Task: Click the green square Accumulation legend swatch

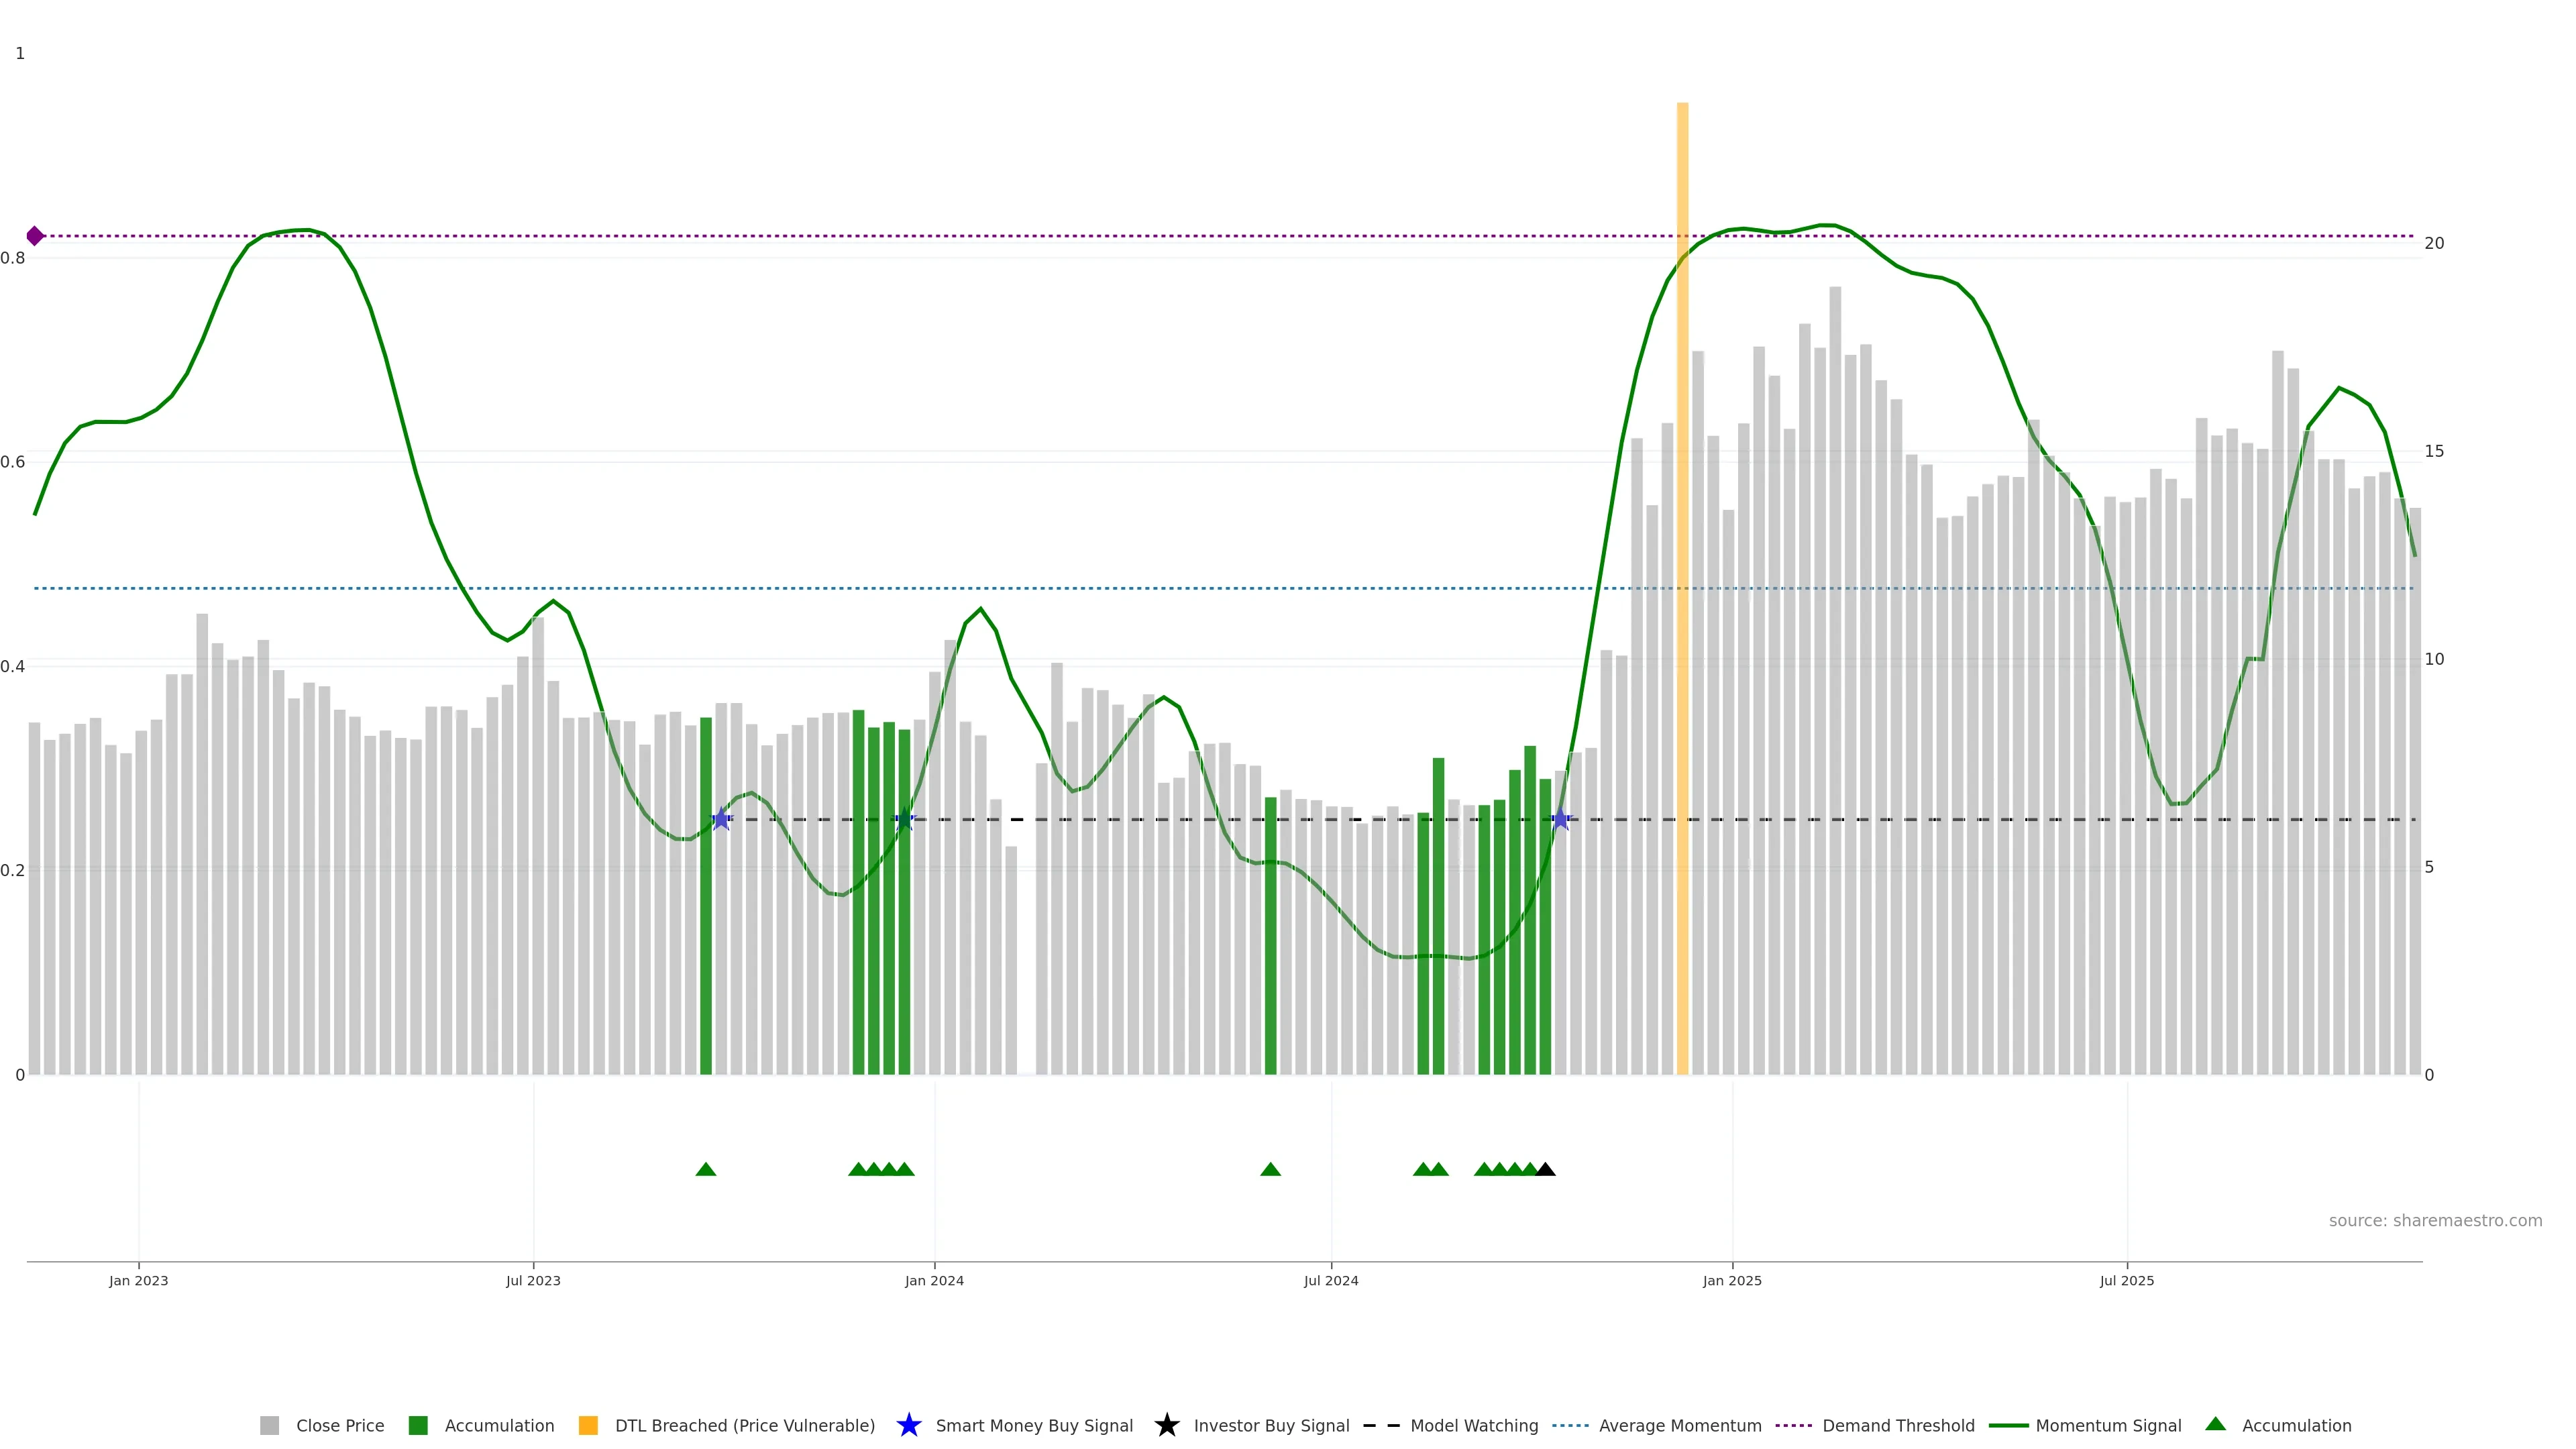Action: point(418,1425)
